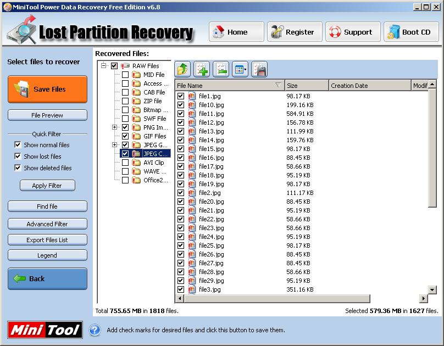This screenshot has width=444, height=346.
Task: Check the Bitmap folder checkbox
Action: coord(125,110)
